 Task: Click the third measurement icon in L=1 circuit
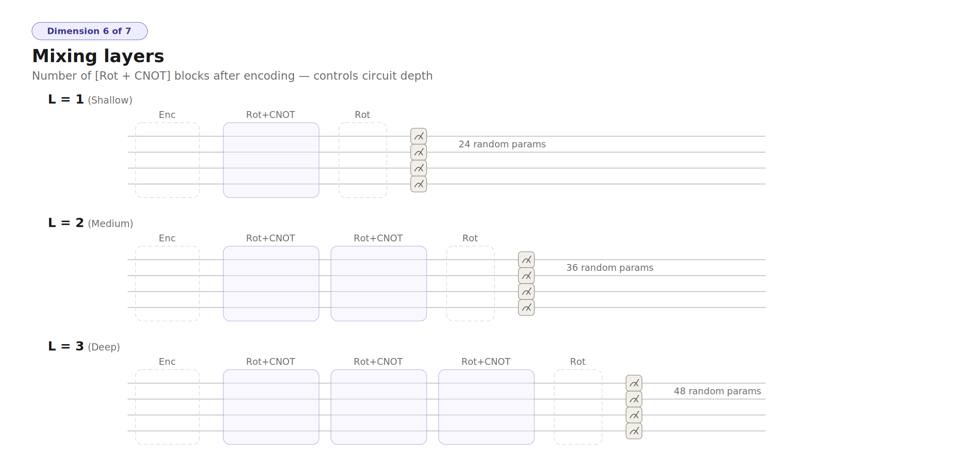coord(419,168)
